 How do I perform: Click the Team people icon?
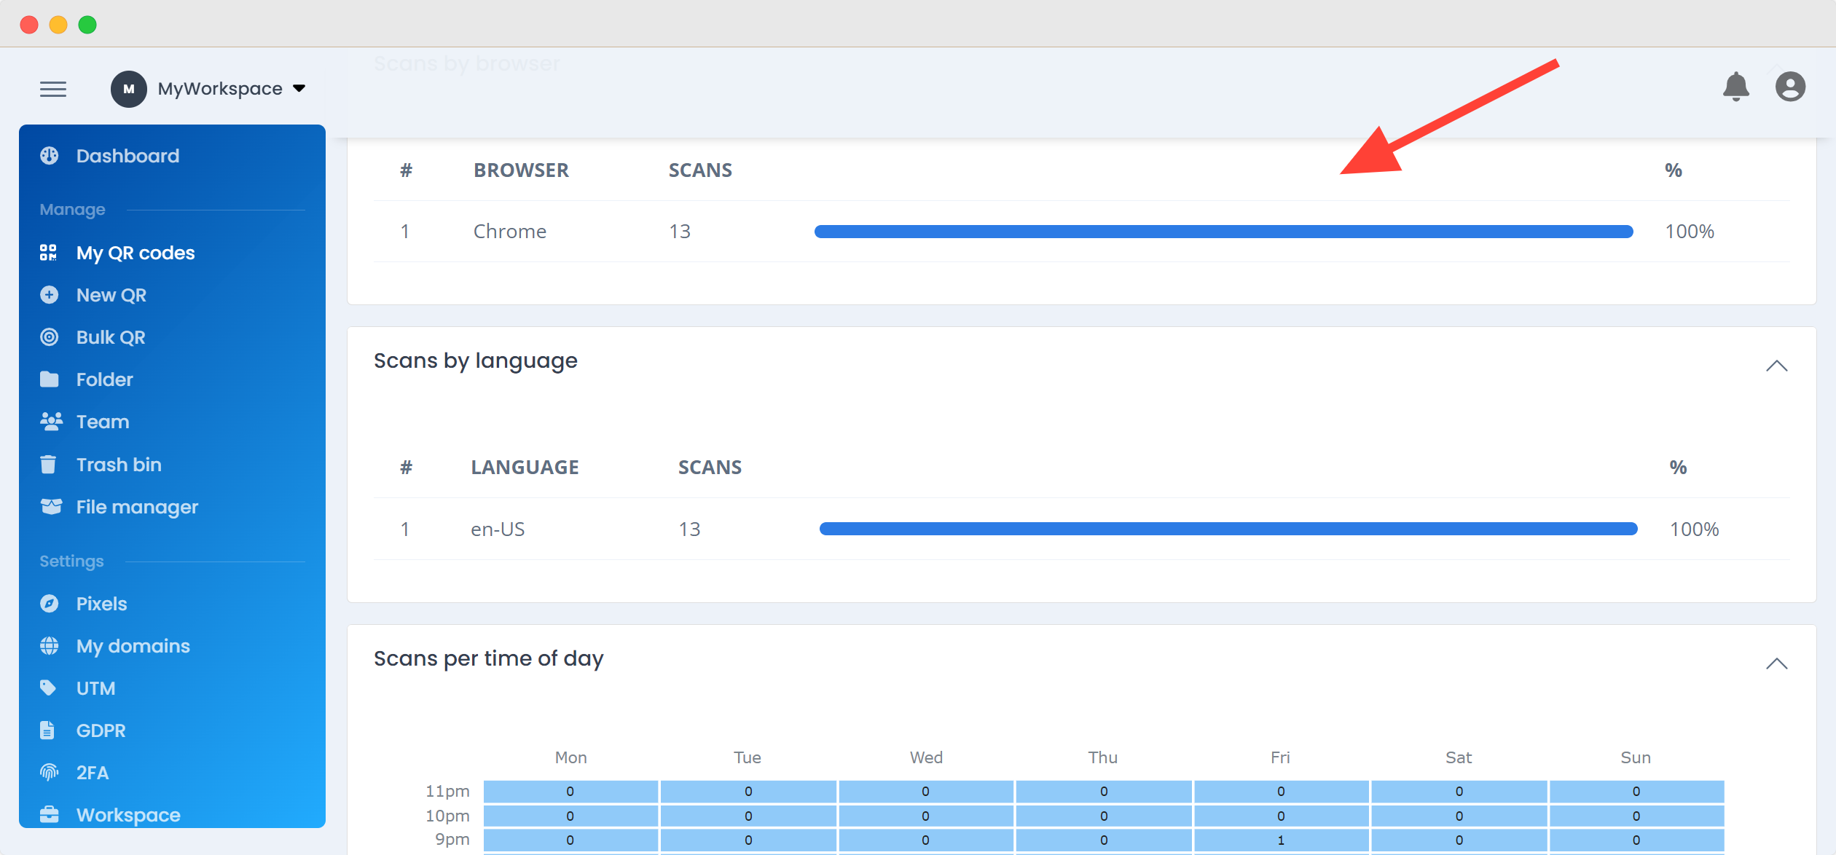tap(51, 422)
